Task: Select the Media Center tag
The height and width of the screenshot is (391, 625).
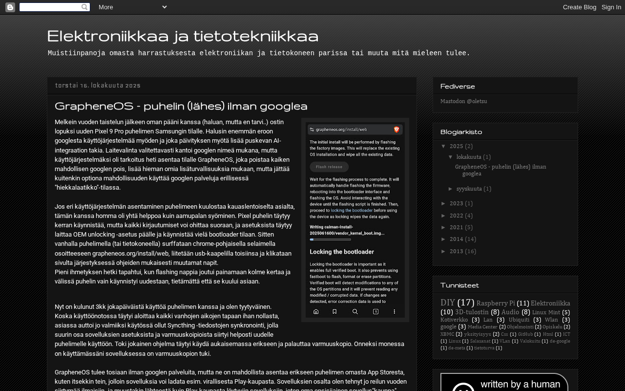Action: point(482,327)
